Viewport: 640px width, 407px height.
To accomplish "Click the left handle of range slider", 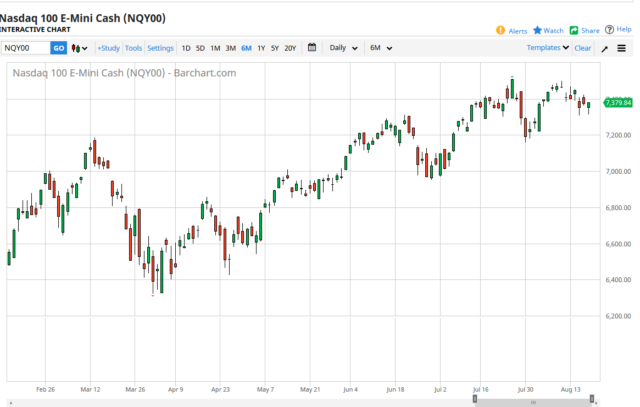I will click(475, 398).
